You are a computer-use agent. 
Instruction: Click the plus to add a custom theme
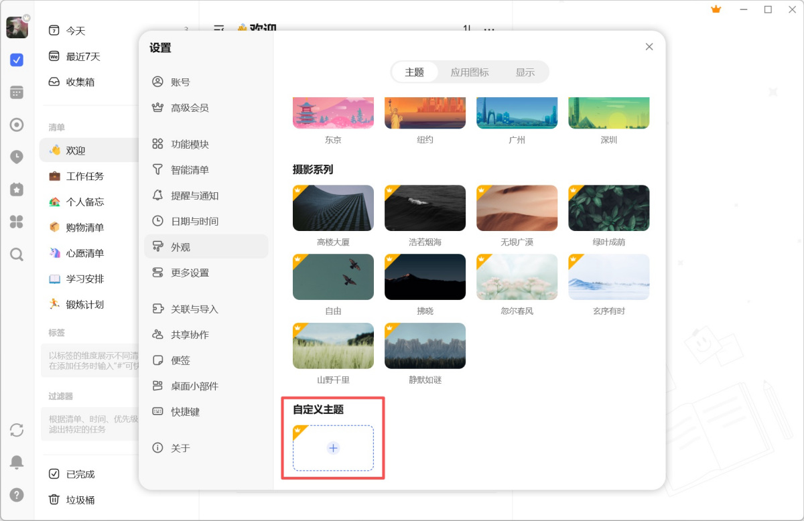pos(333,447)
